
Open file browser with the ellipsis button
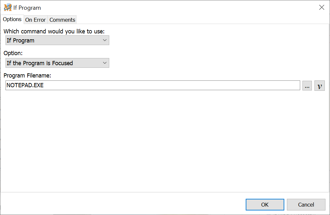[307, 86]
